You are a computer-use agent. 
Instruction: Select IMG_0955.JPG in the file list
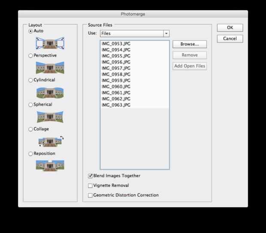pyautogui.click(x=135, y=56)
